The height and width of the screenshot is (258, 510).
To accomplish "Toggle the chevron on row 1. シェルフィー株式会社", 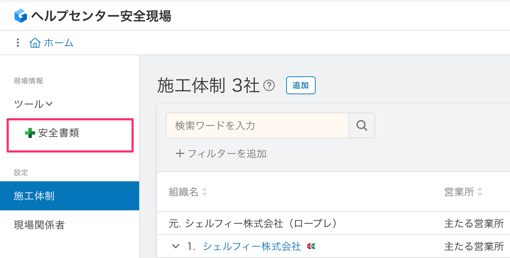I will click(175, 246).
